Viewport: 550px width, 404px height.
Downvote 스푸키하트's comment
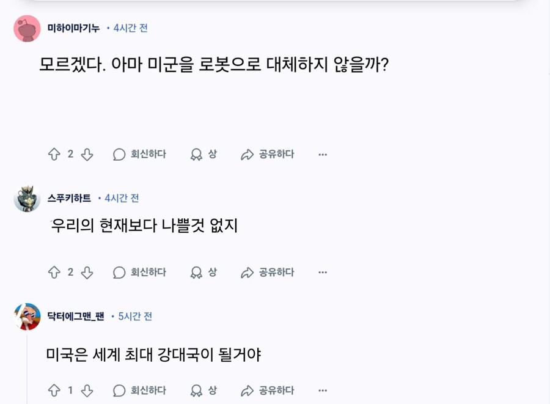87,272
